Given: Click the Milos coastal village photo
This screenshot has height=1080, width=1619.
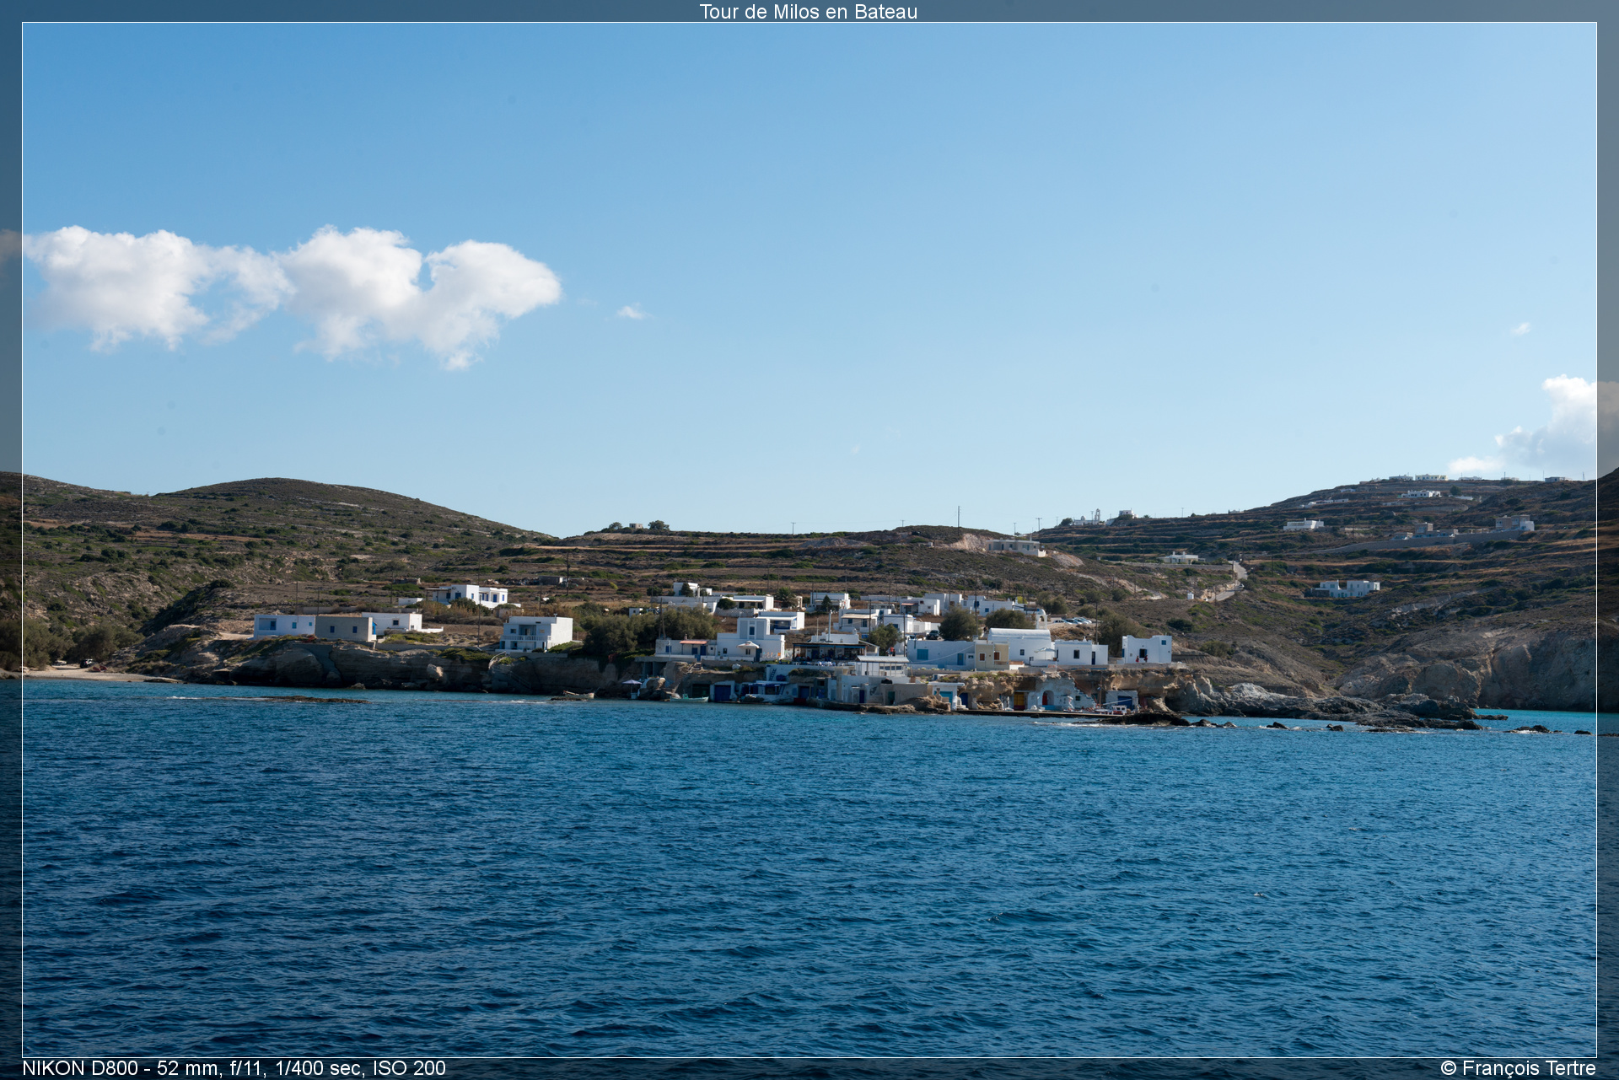Looking at the screenshot, I should pos(809,540).
